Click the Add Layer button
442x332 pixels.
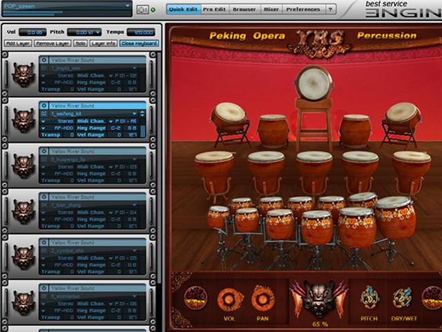17,43
